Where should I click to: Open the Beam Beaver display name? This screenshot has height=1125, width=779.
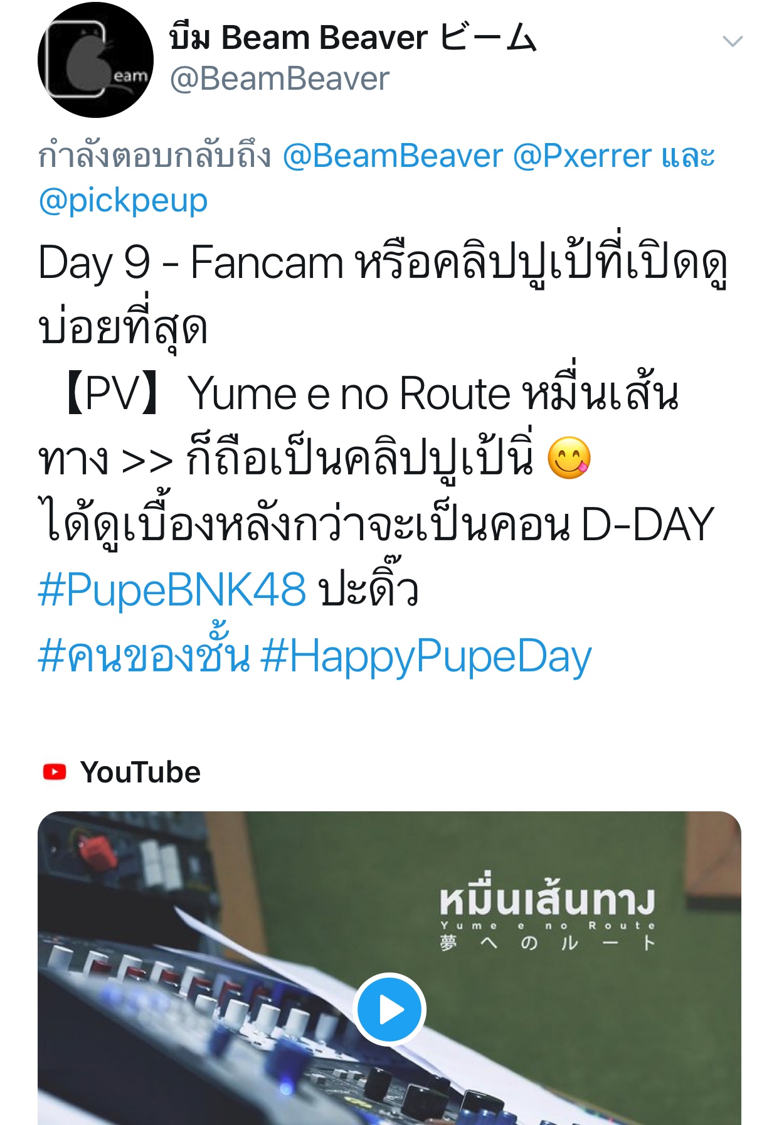pos(353,37)
